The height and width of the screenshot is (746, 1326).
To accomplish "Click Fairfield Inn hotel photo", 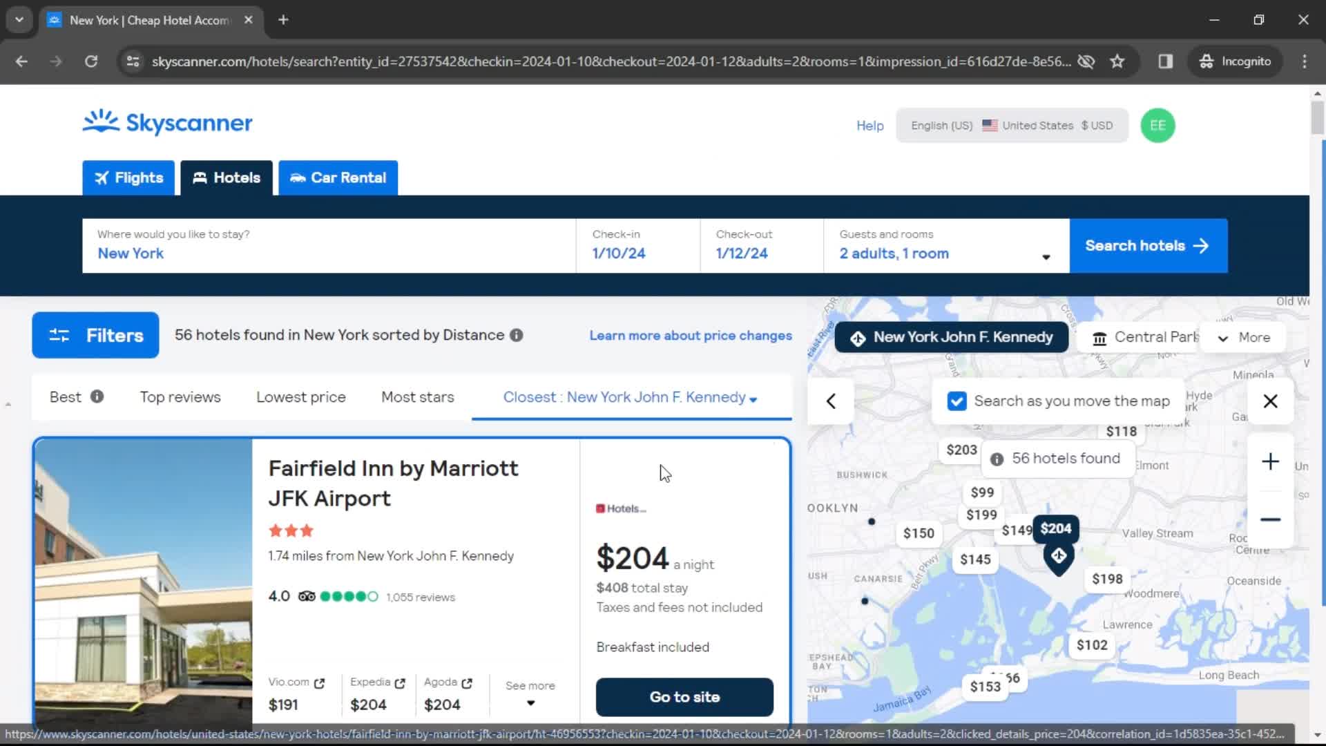I will 144,581.
